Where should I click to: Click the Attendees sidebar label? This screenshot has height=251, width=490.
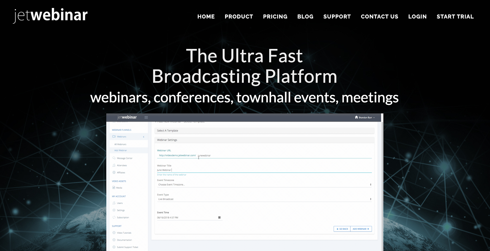(122, 165)
